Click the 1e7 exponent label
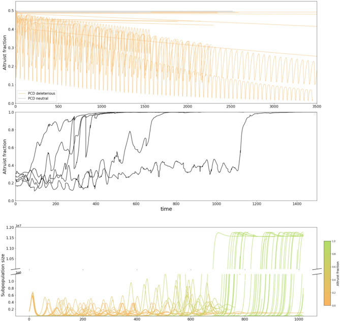340x321 pixels. coord(18,226)
